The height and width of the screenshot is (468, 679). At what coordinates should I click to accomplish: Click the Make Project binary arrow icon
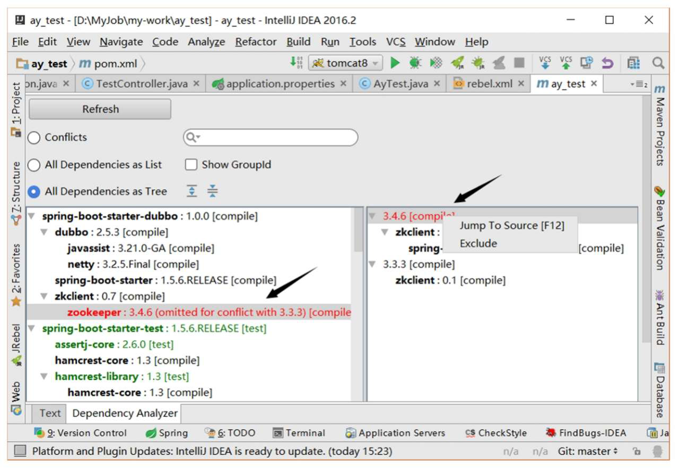coord(296,63)
